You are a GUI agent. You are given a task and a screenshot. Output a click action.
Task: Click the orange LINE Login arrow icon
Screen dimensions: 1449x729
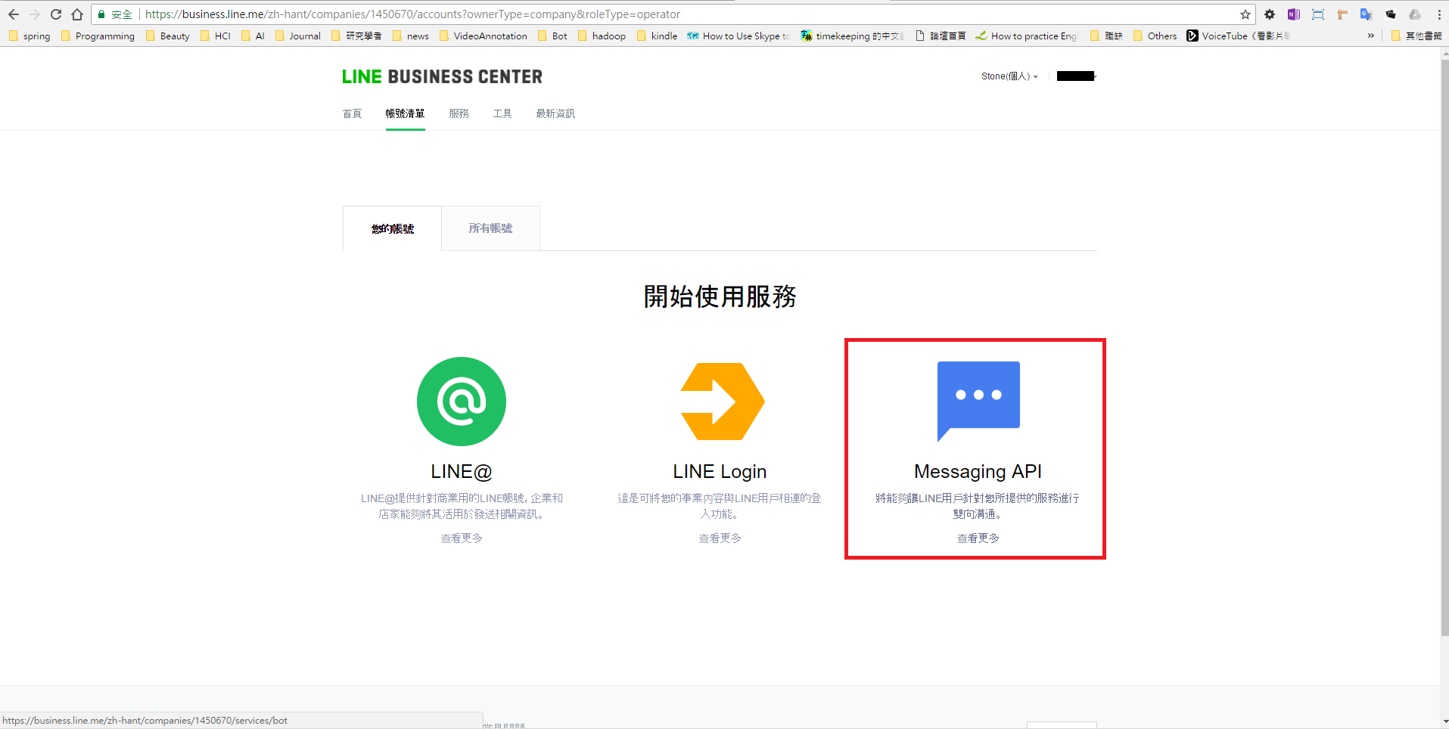(723, 402)
